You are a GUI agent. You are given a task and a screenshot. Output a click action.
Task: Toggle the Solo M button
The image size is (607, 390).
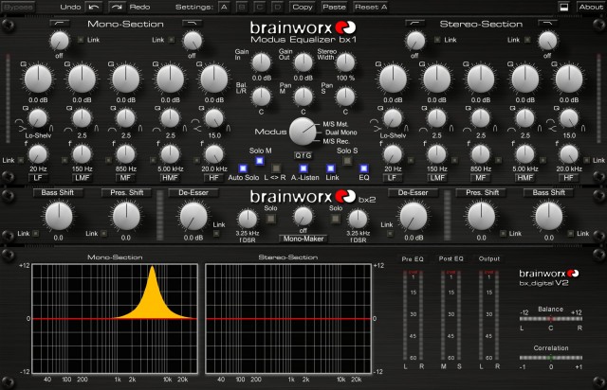[x=260, y=162]
